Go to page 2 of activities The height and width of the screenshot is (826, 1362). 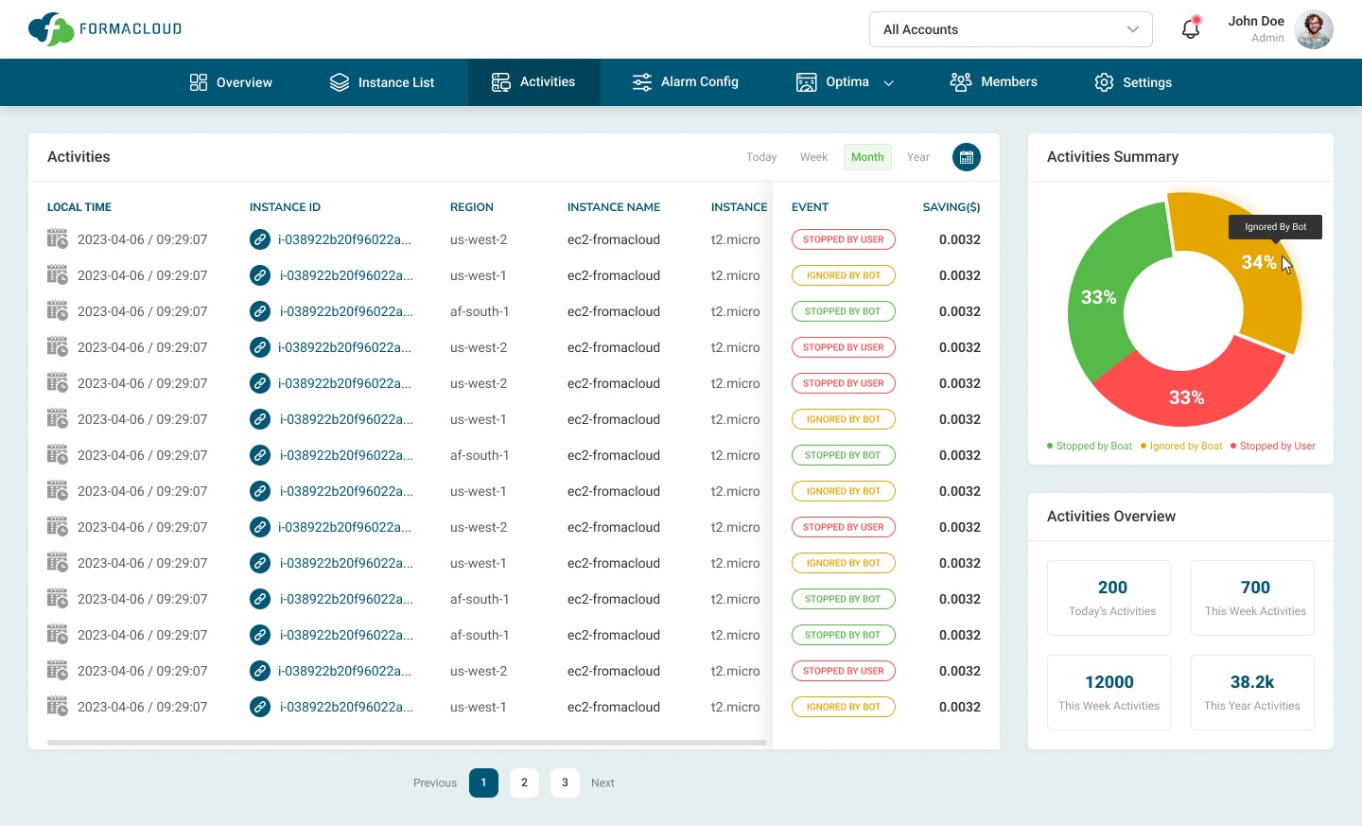click(524, 782)
